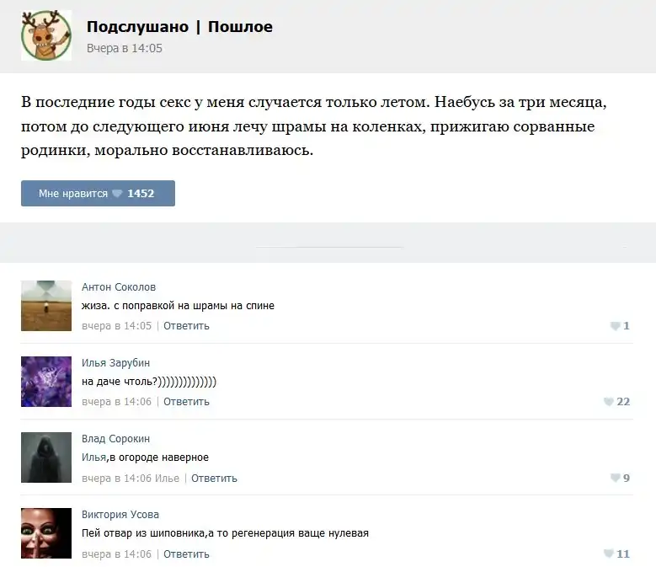Open Илья Зарубин's purple avatar

pos(46,381)
